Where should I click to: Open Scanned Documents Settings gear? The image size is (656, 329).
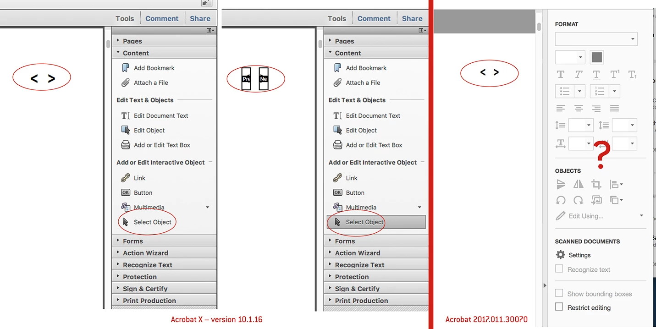click(x=560, y=255)
